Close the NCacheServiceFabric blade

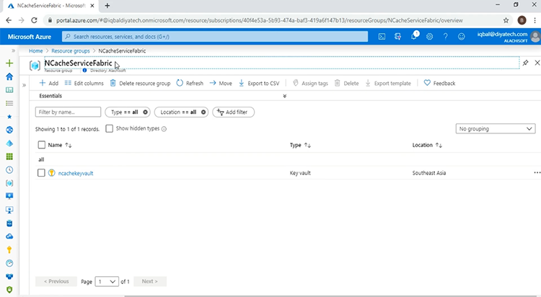[x=537, y=63]
